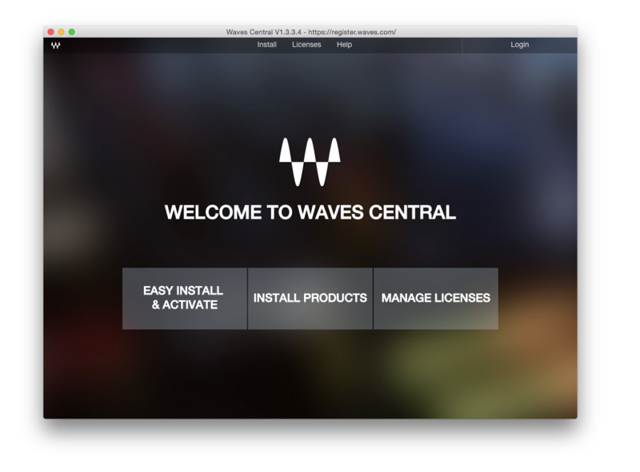Minimize the window with yellow button

click(x=62, y=32)
